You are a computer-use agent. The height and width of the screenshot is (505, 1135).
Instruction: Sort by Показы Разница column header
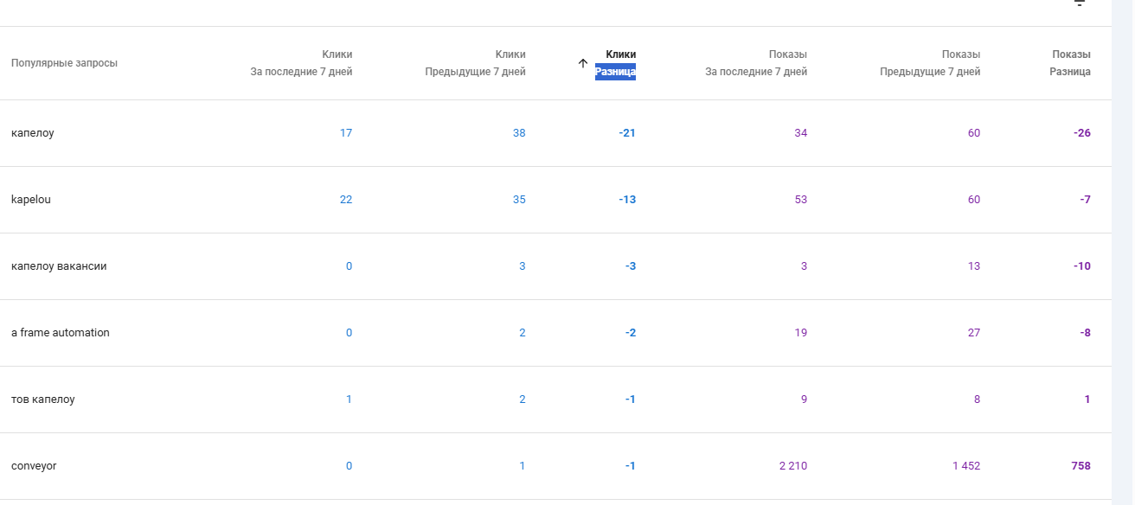1070,63
